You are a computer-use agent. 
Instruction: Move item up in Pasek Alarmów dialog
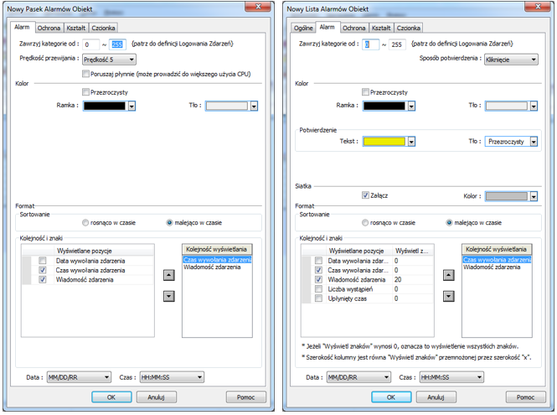(168, 275)
